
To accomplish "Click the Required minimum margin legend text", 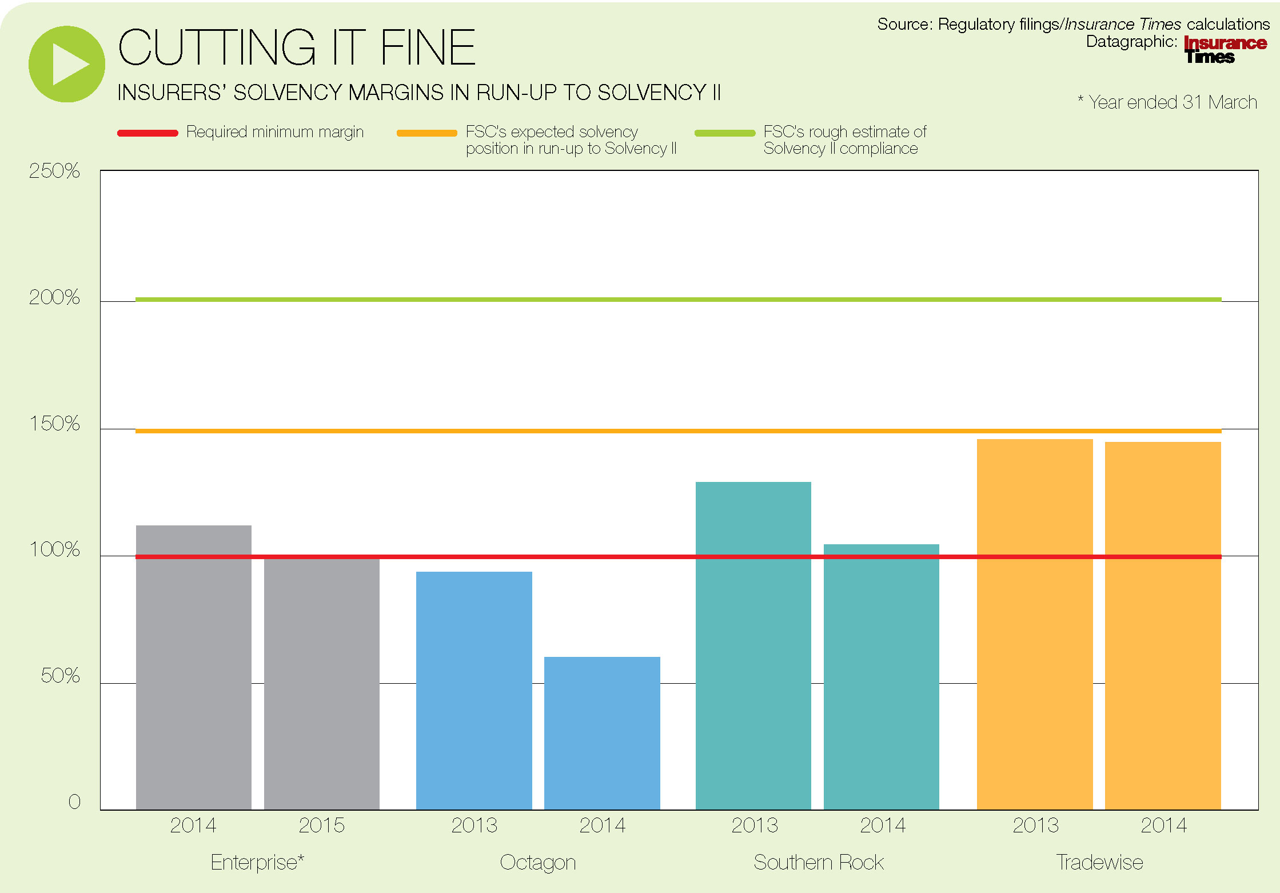I will point(274,132).
